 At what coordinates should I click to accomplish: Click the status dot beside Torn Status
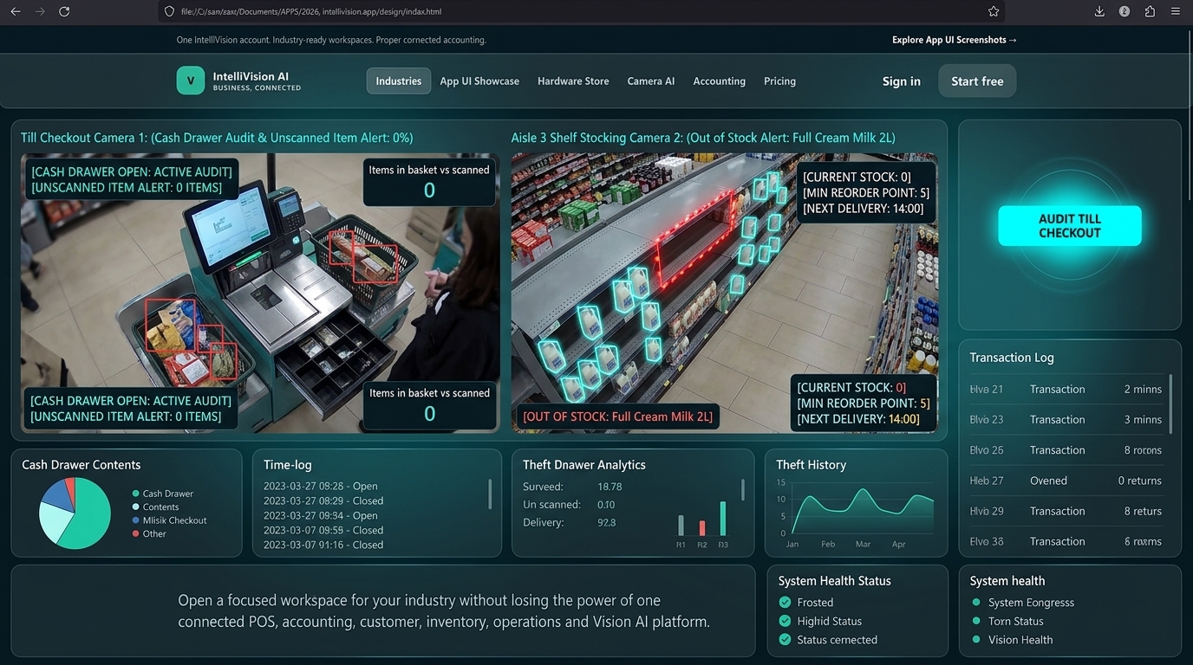[x=976, y=621]
